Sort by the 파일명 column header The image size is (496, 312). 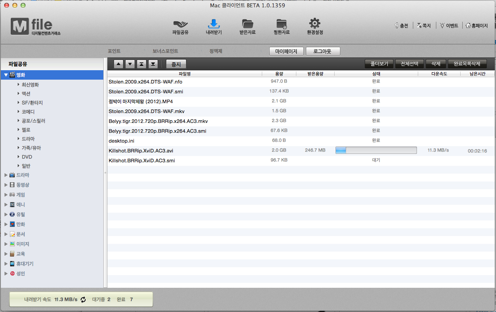(x=184, y=74)
